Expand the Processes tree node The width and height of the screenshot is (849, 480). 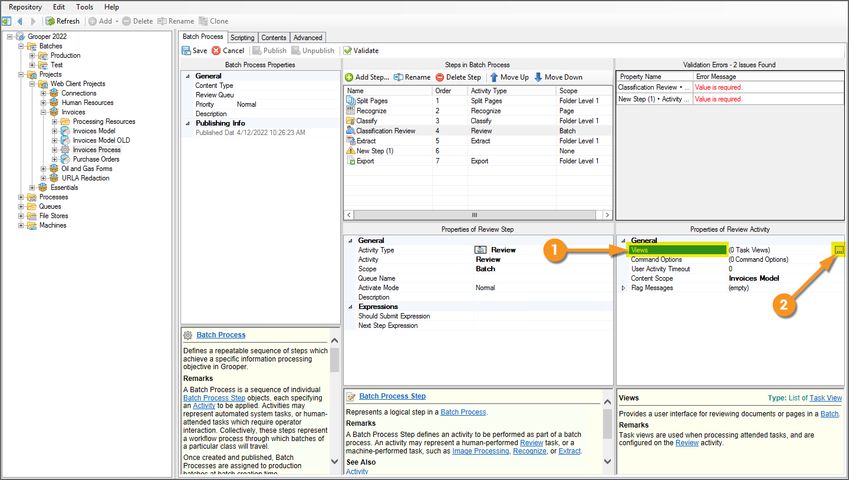pos(22,197)
